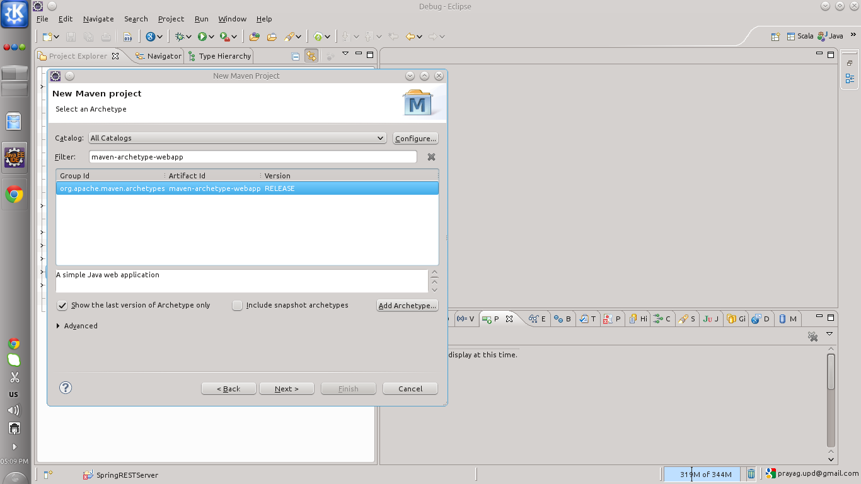The image size is (861, 484).
Task: Click the blue globe toolbar icon
Action: (150, 37)
